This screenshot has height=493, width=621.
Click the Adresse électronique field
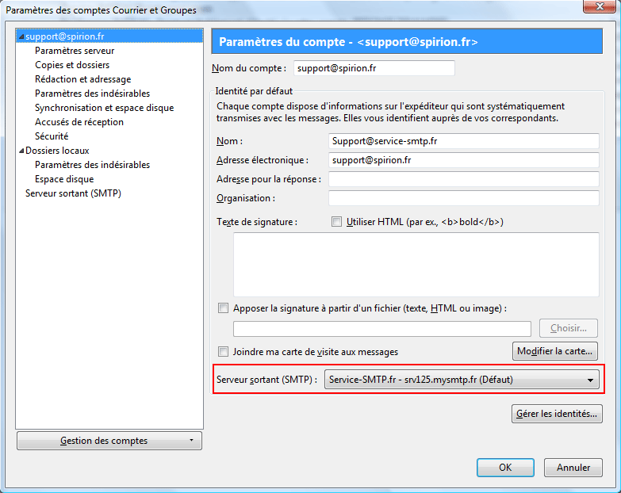tap(464, 160)
